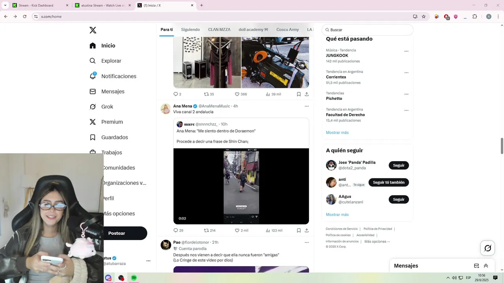Open more options for Pichetto trend
This screenshot has width=504, height=283.
click(406, 94)
